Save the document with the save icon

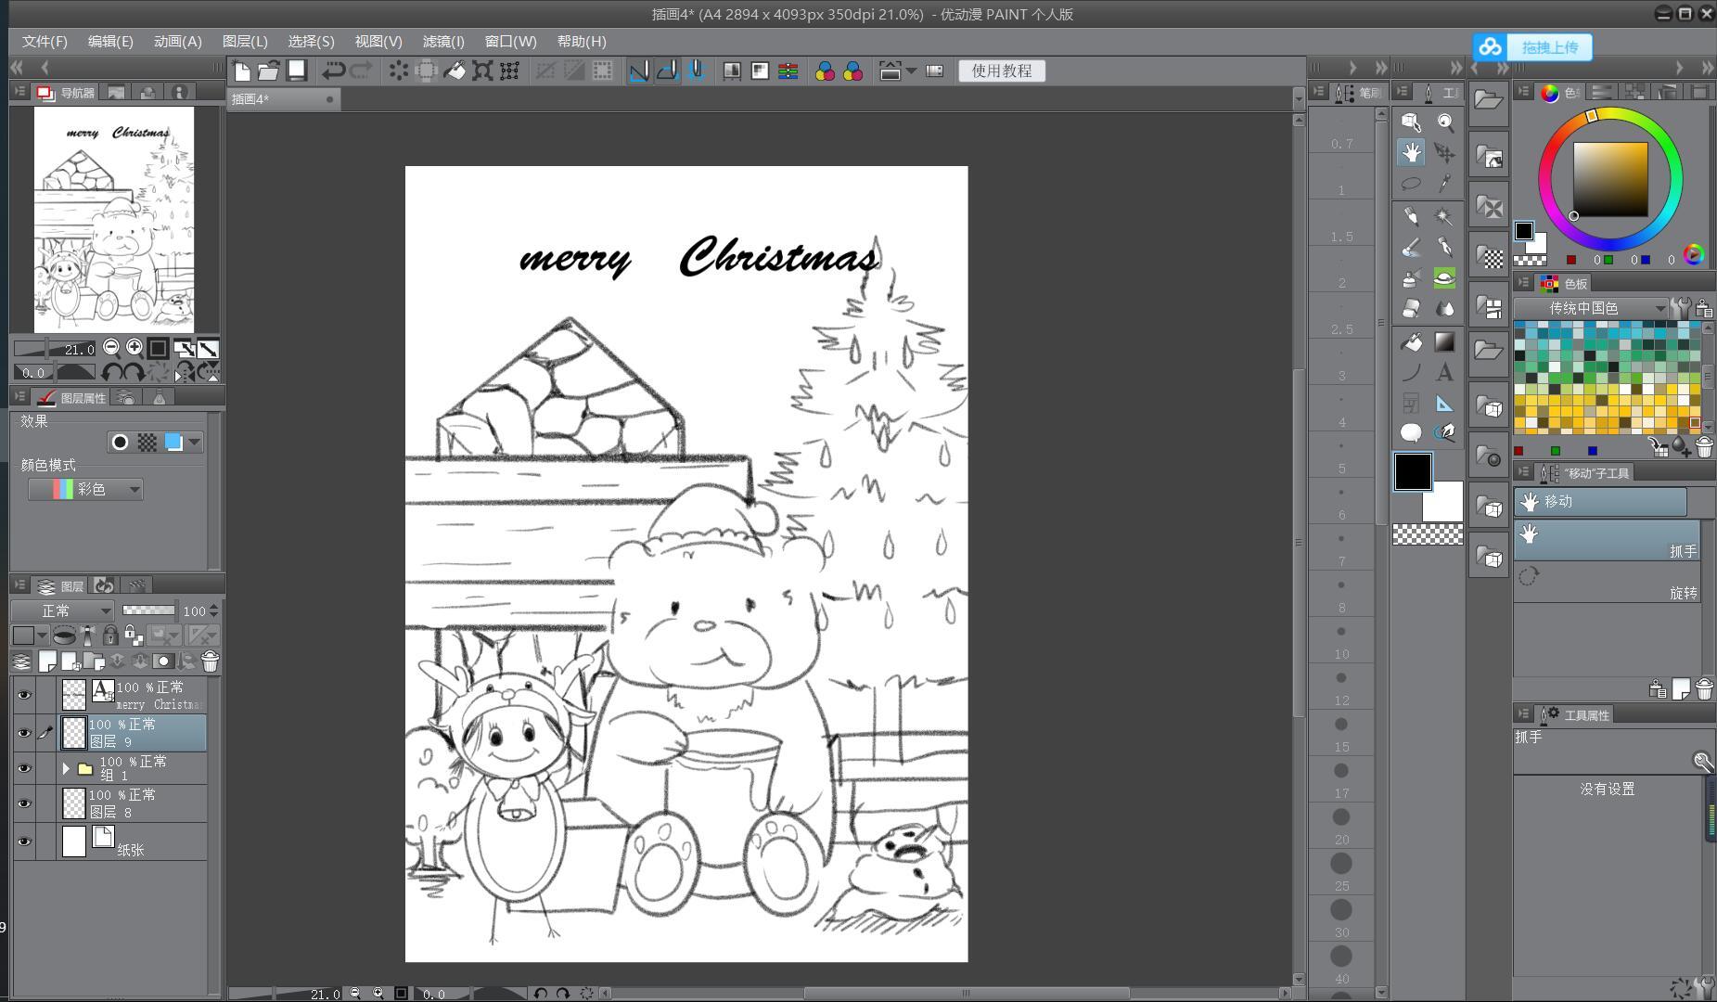(x=297, y=71)
